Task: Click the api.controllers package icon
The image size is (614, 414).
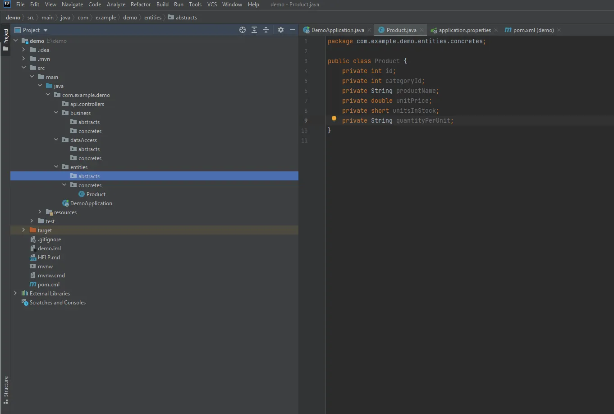Action: tap(65, 104)
